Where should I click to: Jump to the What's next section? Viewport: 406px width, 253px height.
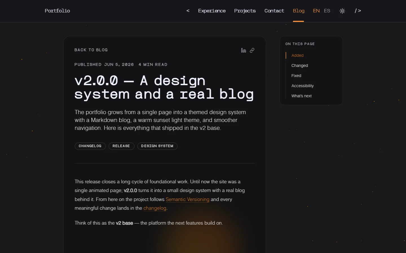coord(301,96)
